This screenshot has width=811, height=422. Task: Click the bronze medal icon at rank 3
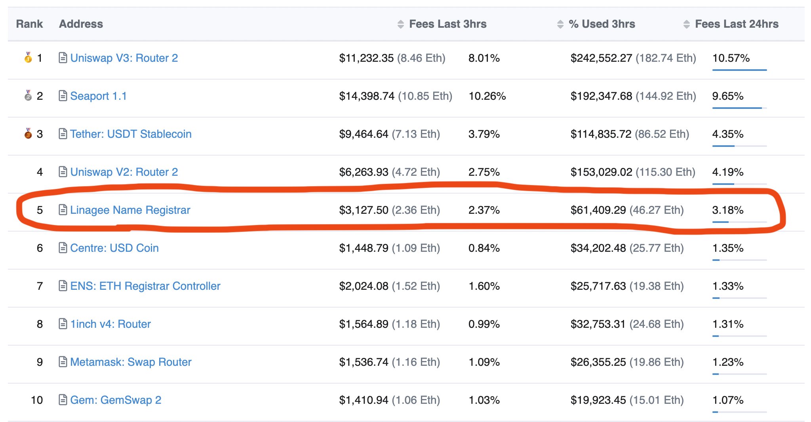[x=28, y=133]
